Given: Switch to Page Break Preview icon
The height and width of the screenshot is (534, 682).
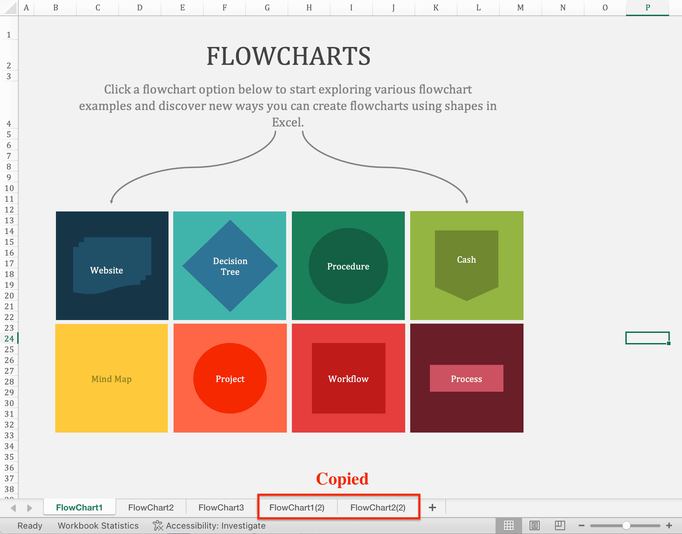Looking at the screenshot, I should tap(560, 525).
